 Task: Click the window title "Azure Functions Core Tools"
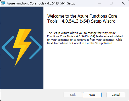point(41,3)
